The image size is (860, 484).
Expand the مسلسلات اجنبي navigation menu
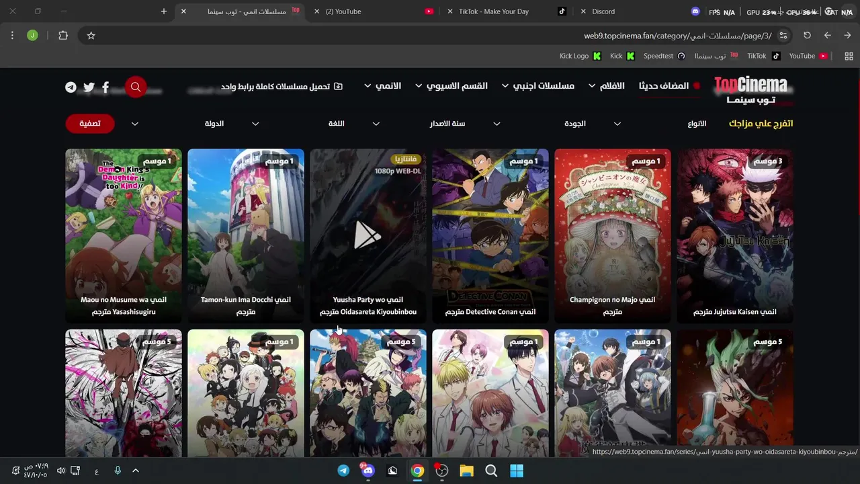[538, 86]
